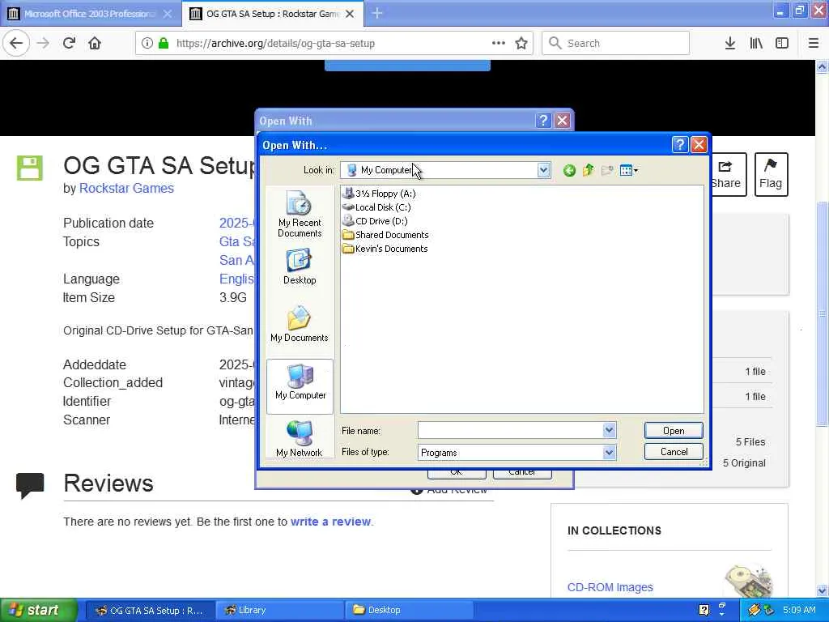Open the Desktop taskbar item
829x622 pixels.
coord(409,610)
